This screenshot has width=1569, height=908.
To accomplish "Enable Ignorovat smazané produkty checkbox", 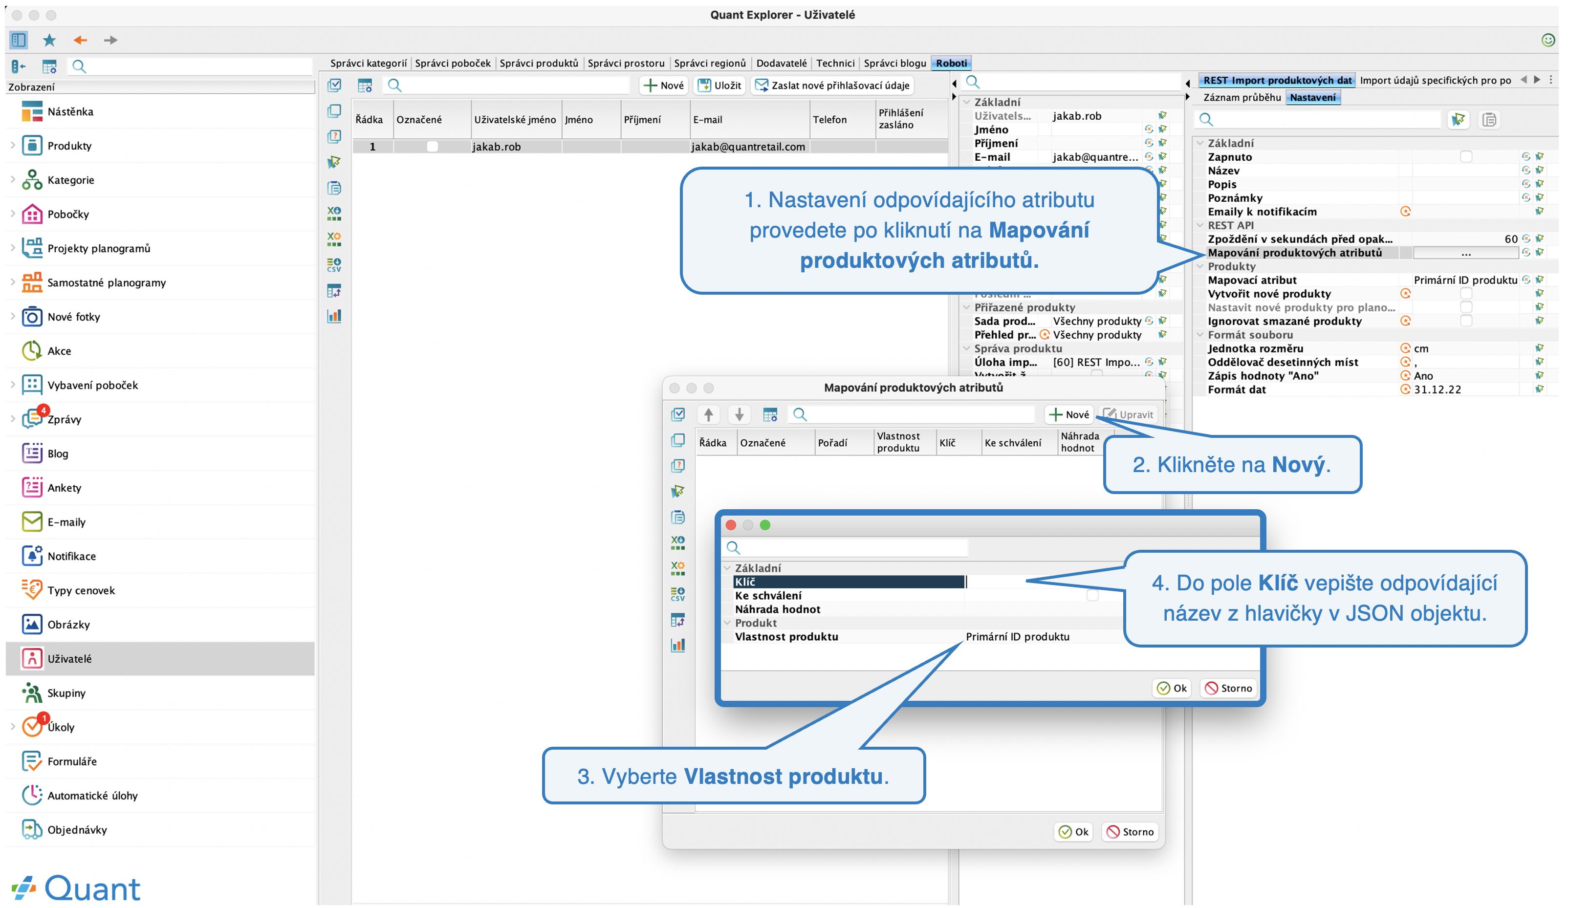I will pos(1466,321).
